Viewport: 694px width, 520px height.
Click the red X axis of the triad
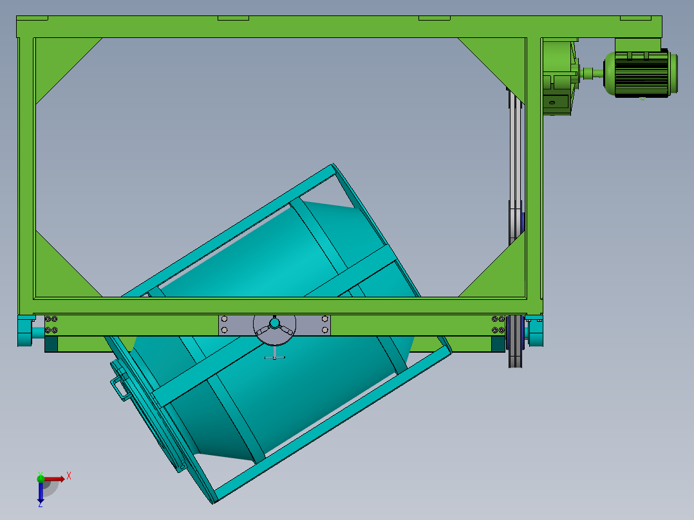tap(55, 478)
